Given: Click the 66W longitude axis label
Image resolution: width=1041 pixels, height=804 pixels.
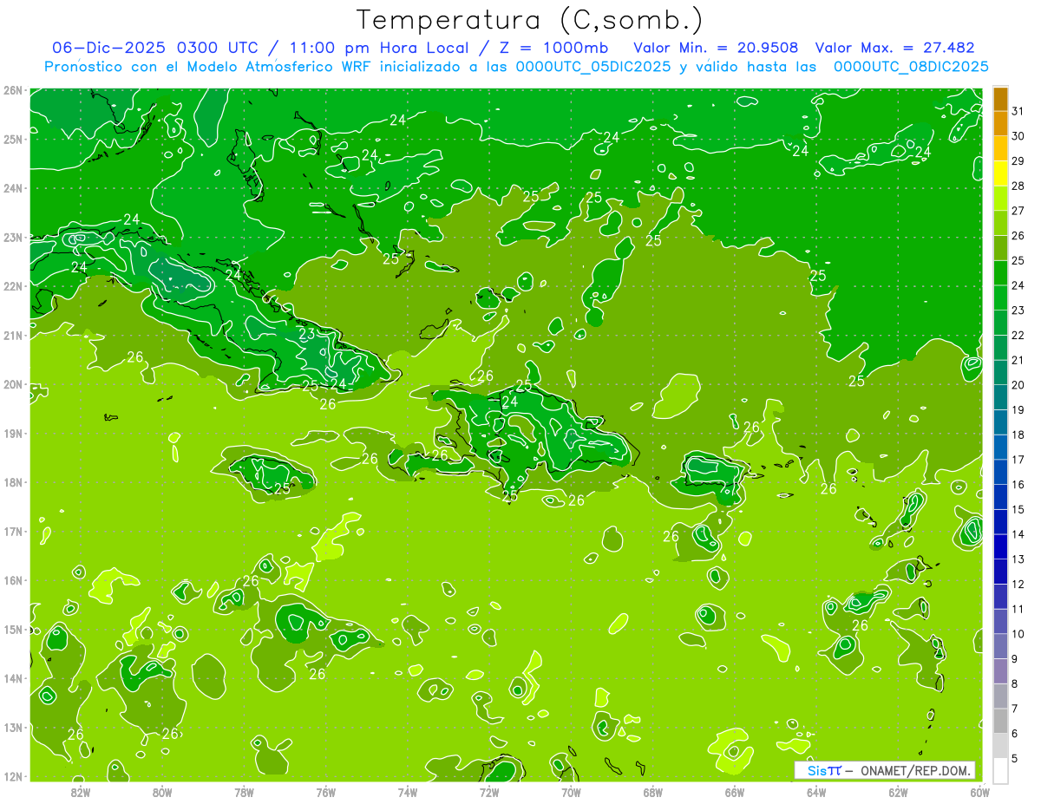Looking at the screenshot, I should tap(735, 792).
